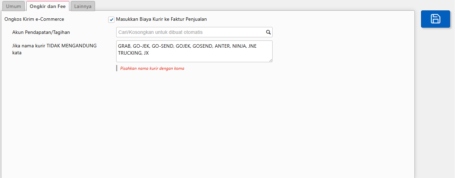Place cursor on the word GRAB
The image size is (455, 178).
[x=124, y=46]
